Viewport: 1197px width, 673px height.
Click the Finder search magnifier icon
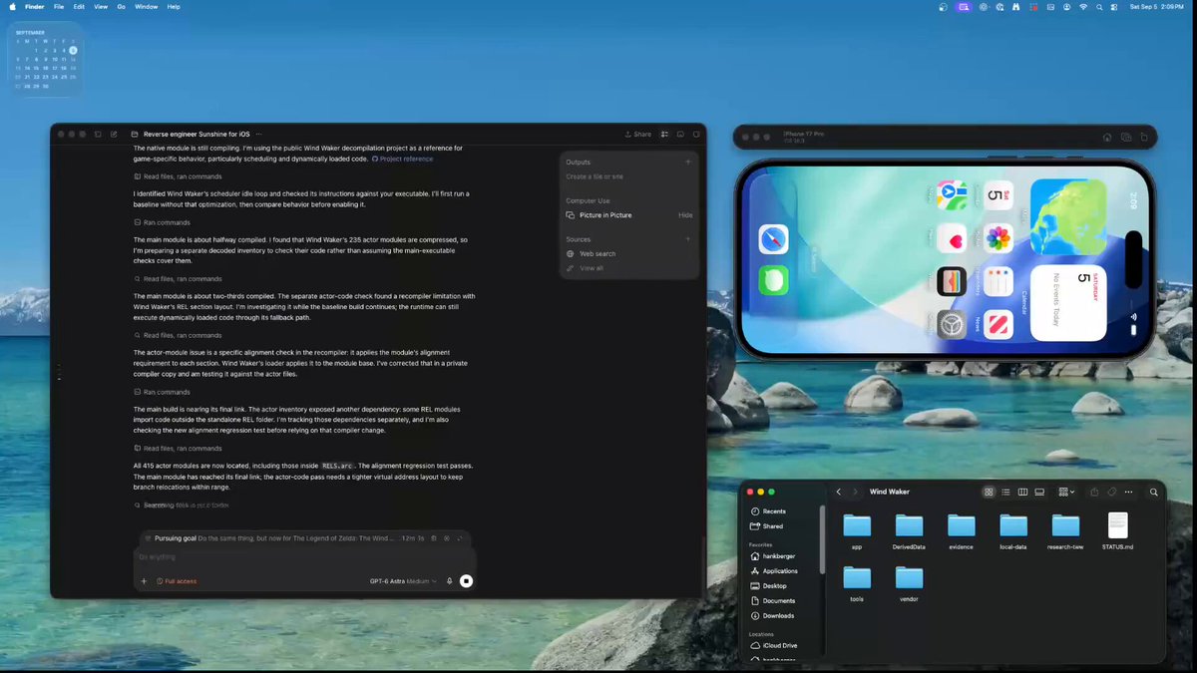1154,492
